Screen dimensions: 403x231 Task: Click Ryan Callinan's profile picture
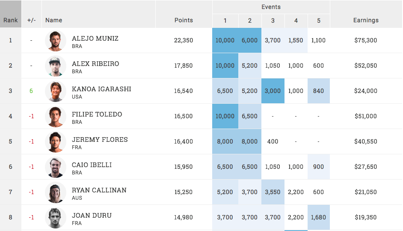coord(56,192)
